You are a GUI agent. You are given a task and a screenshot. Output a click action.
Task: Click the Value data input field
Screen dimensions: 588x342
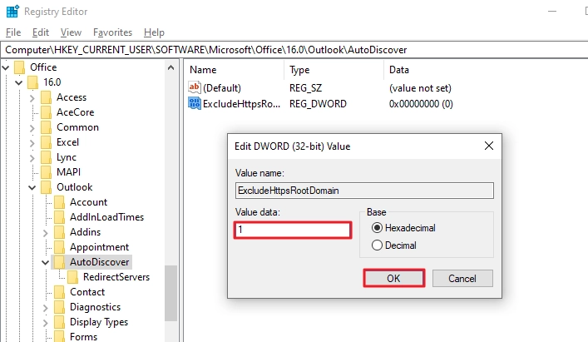(x=293, y=230)
